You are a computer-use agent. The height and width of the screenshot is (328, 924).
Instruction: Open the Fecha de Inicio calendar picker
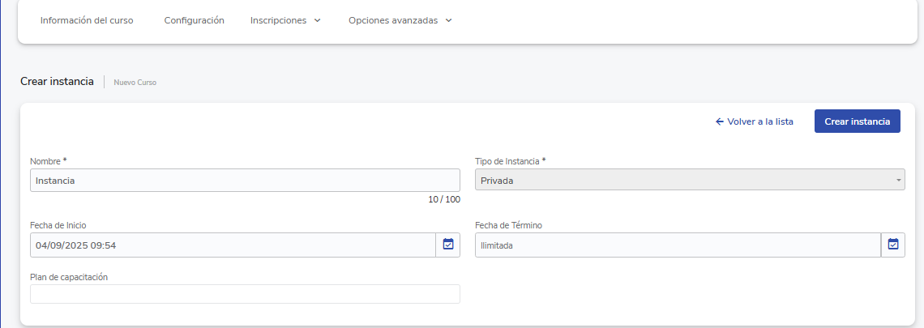(447, 245)
